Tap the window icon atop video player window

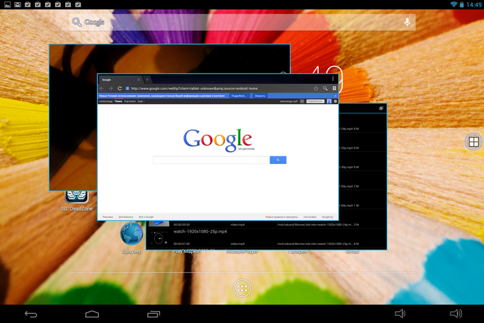coord(381,108)
